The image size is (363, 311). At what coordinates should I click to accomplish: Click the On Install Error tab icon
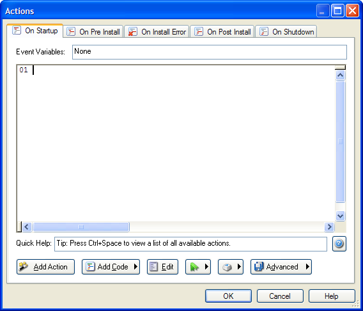tap(133, 31)
